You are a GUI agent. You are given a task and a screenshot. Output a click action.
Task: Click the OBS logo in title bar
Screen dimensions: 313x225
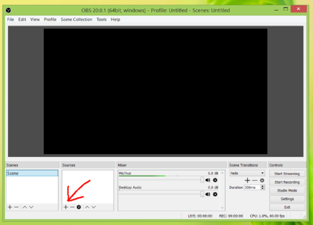(8, 10)
